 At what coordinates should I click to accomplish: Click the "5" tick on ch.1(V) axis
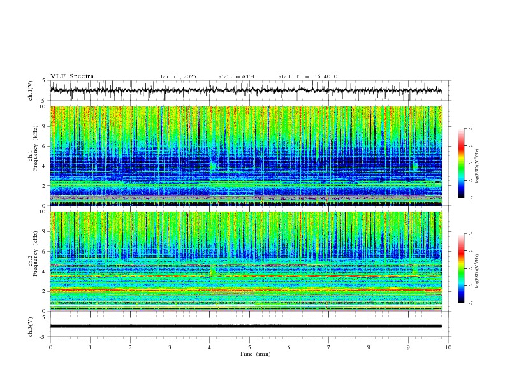[45, 80]
